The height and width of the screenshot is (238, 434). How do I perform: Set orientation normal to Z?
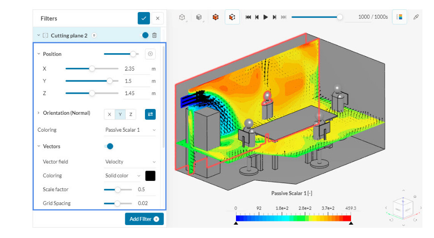[131, 114]
